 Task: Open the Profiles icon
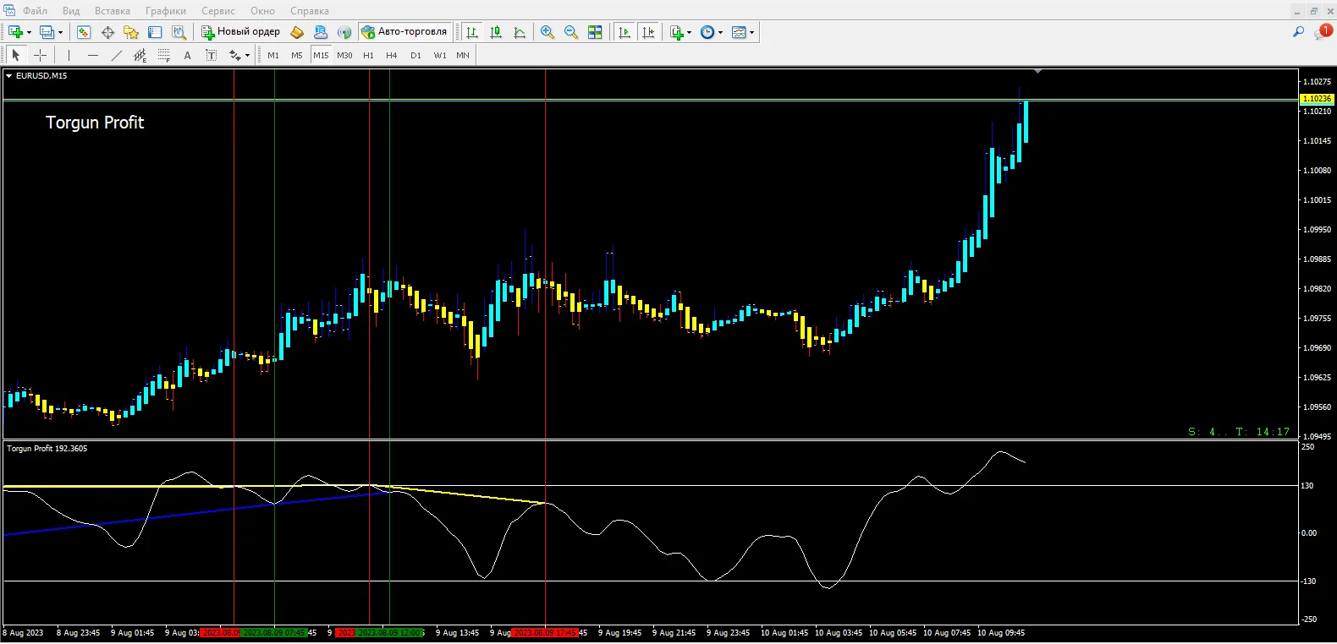coord(47,32)
